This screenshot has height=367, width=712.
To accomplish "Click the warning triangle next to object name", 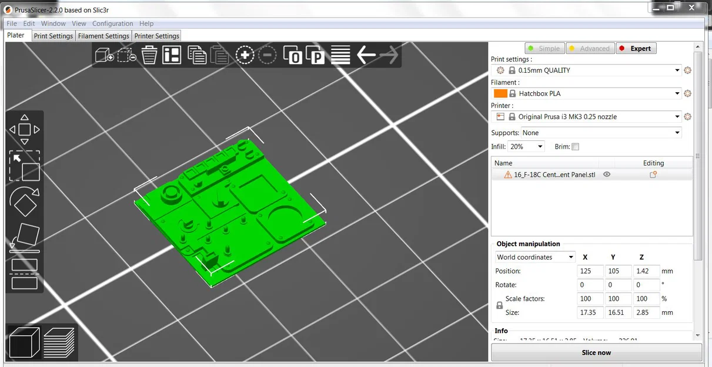I will [x=508, y=174].
